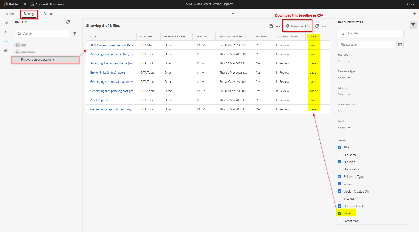The width and height of the screenshot is (419, 232).
Task: Uncheck the File Type column checkbox
Action: (x=339, y=162)
